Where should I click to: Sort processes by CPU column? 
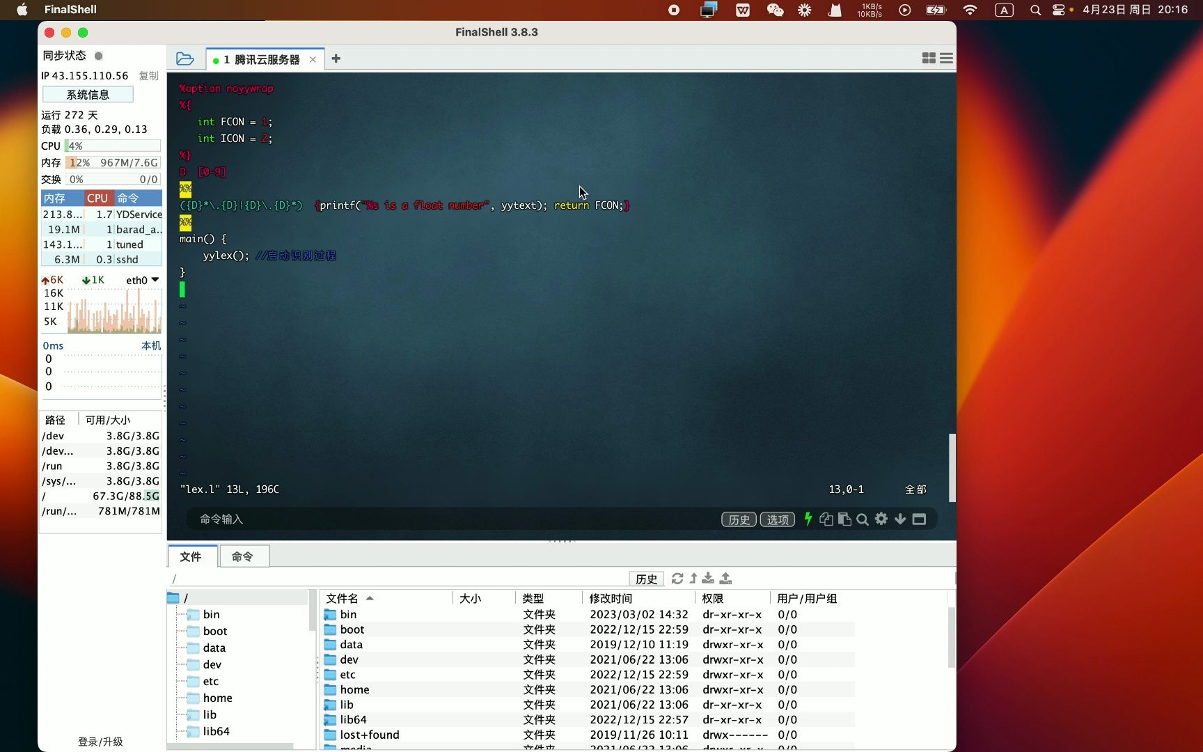coord(99,198)
